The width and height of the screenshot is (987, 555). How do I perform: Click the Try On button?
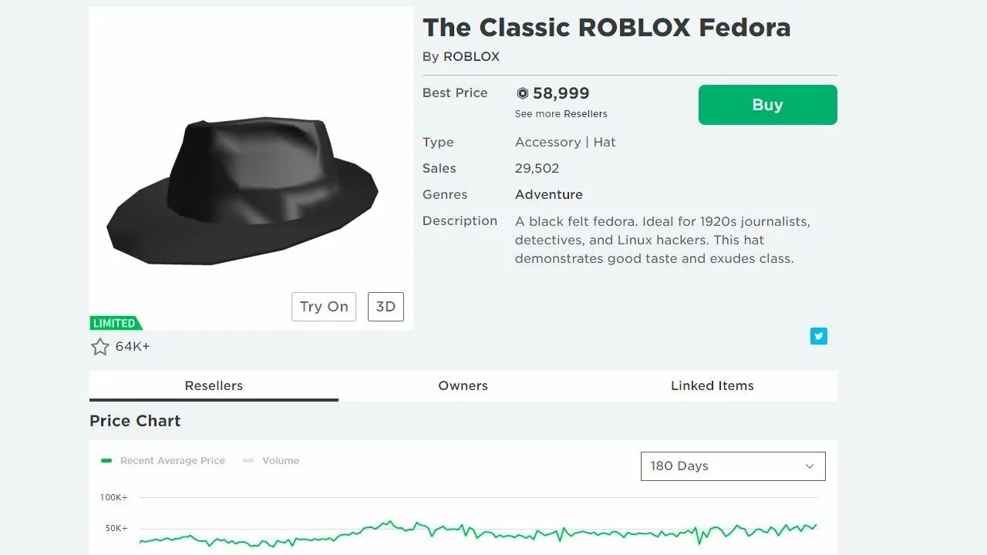324,307
